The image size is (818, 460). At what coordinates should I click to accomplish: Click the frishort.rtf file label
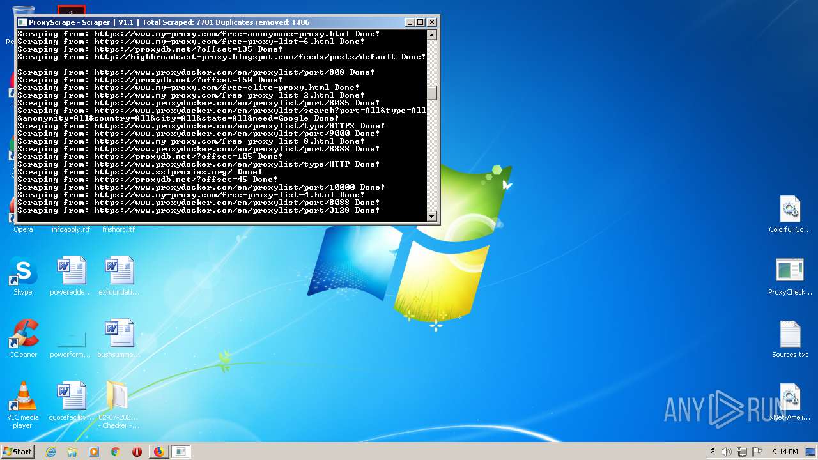pyautogui.click(x=119, y=229)
